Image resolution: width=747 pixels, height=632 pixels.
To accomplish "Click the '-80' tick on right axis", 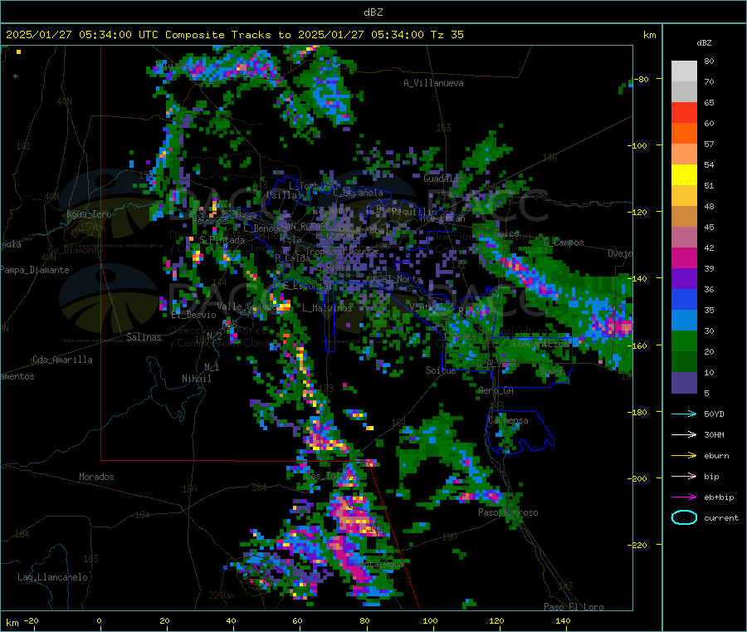I will pos(643,79).
